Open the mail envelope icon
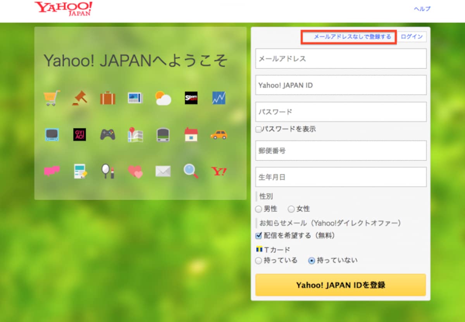Image resolution: width=465 pixels, height=322 pixels. coord(163,171)
